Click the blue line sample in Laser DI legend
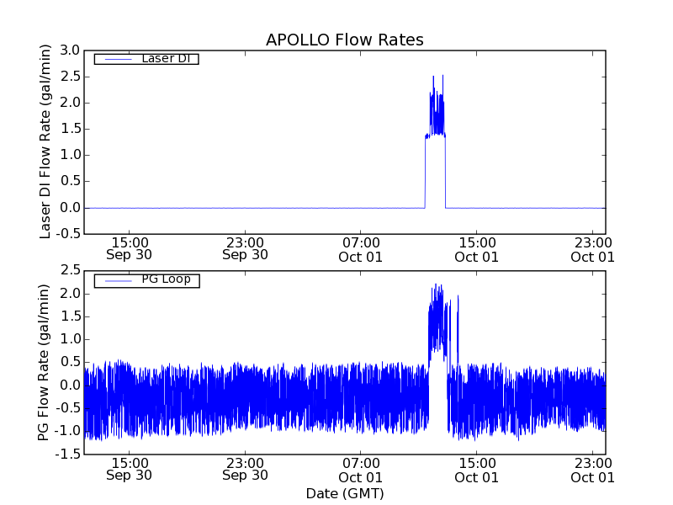 pos(118,59)
